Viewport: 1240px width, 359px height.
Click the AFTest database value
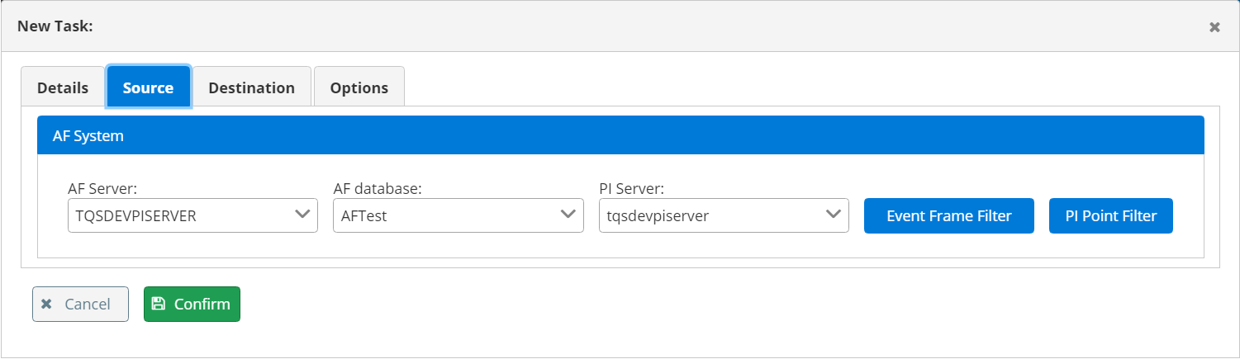point(364,216)
